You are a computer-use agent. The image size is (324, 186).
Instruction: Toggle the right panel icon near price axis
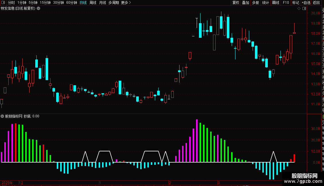click(x=304, y=9)
